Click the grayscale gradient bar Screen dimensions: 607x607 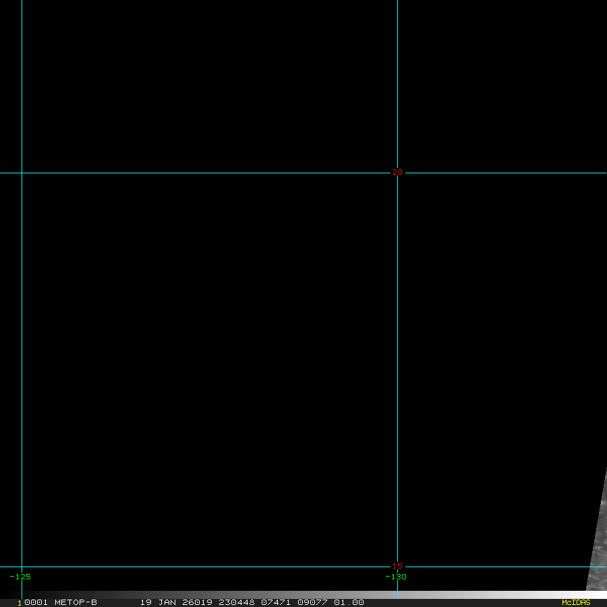point(303,595)
